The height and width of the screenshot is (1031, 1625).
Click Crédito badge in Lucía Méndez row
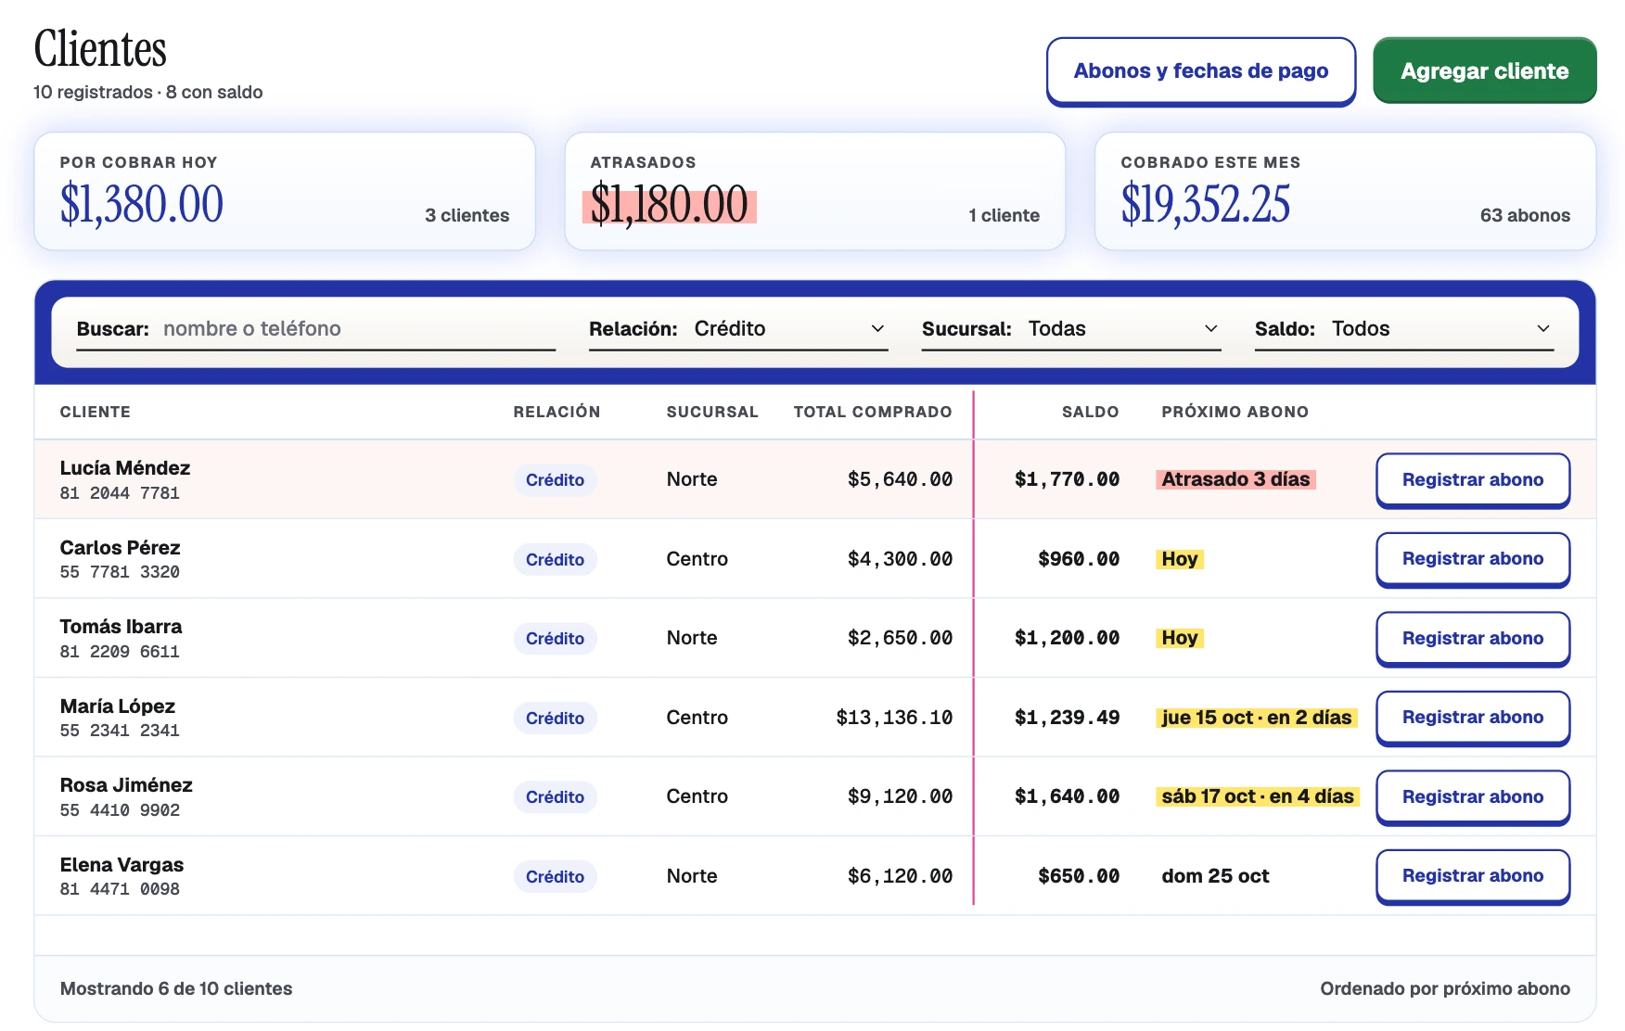tap(555, 480)
